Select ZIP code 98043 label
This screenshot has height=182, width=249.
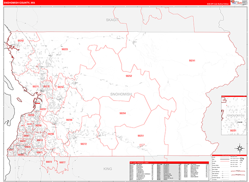tap(21, 155)
